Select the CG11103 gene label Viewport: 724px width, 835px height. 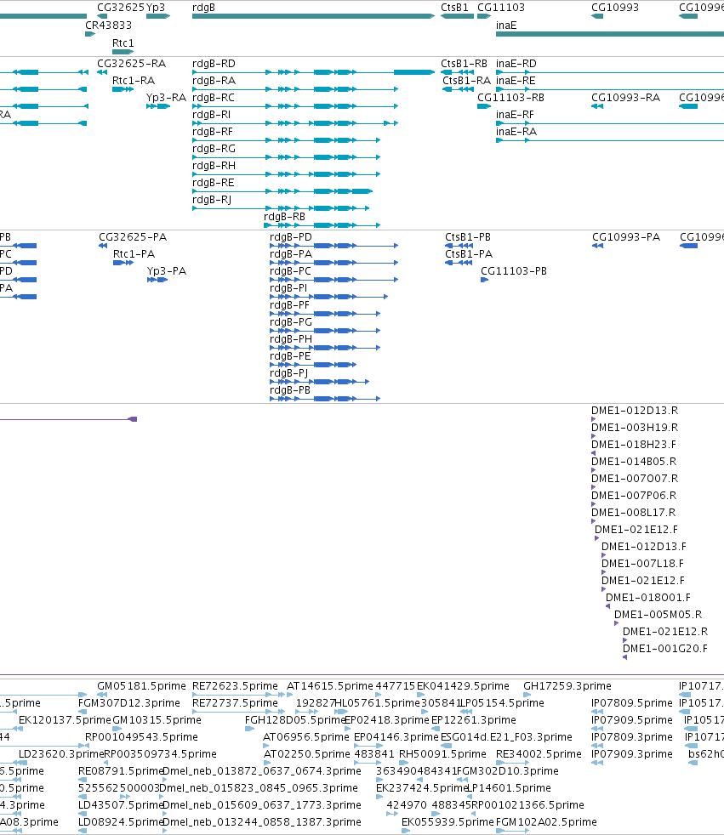pyautogui.click(x=501, y=8)
